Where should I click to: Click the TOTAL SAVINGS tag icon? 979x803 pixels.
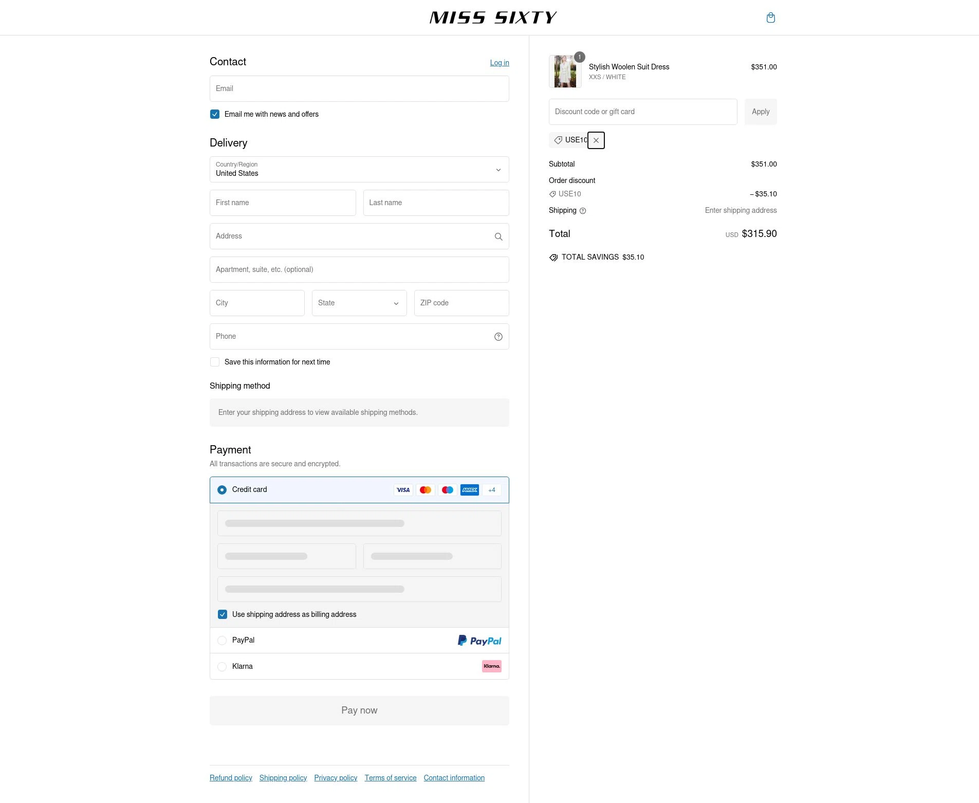(x=553, y=258)
